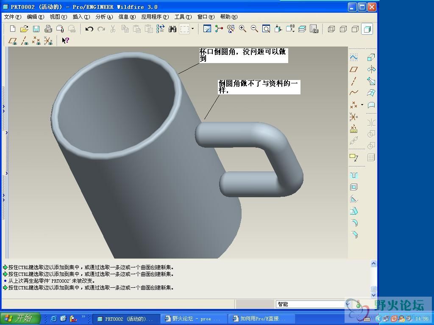Open the 智能 selection filter dropdown
Viewport: 434px width, 325px height.
click(348, 304)
